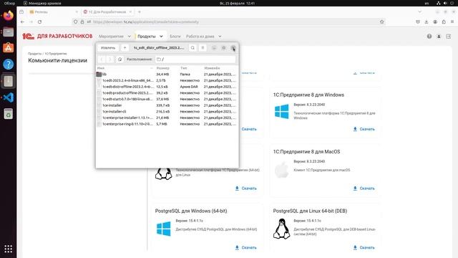The height and width of the screenshot is (258, 458).
Task: Click the archive location path field
Action: pyautogui.click(x=195, y=59)
